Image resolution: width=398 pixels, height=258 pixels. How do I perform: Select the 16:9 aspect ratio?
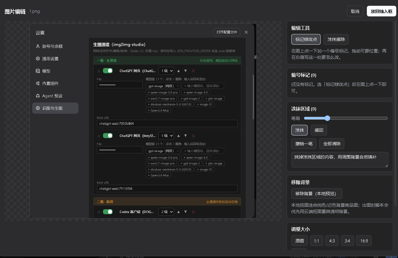click(x=364, y=241)
